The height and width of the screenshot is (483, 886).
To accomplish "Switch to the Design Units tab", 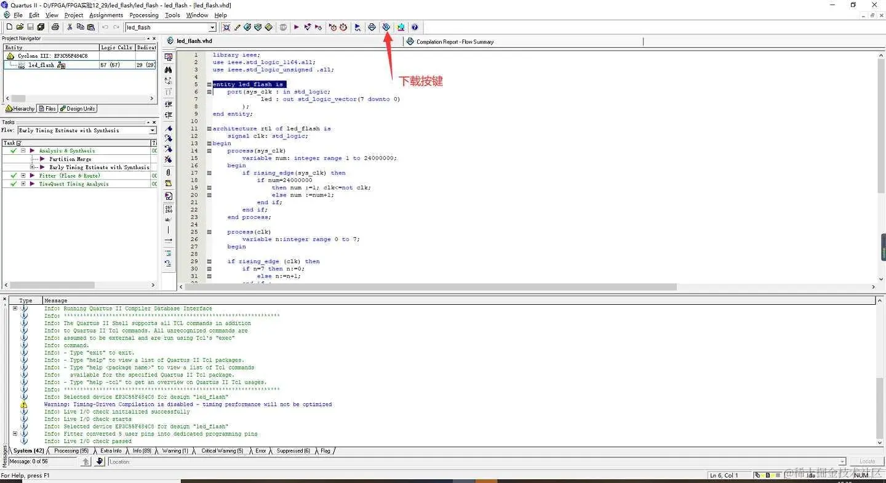I will (78, 109).
